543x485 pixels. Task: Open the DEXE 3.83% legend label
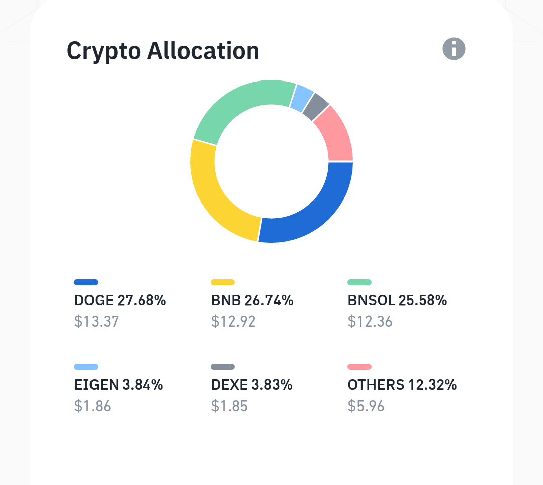point(251,385)
